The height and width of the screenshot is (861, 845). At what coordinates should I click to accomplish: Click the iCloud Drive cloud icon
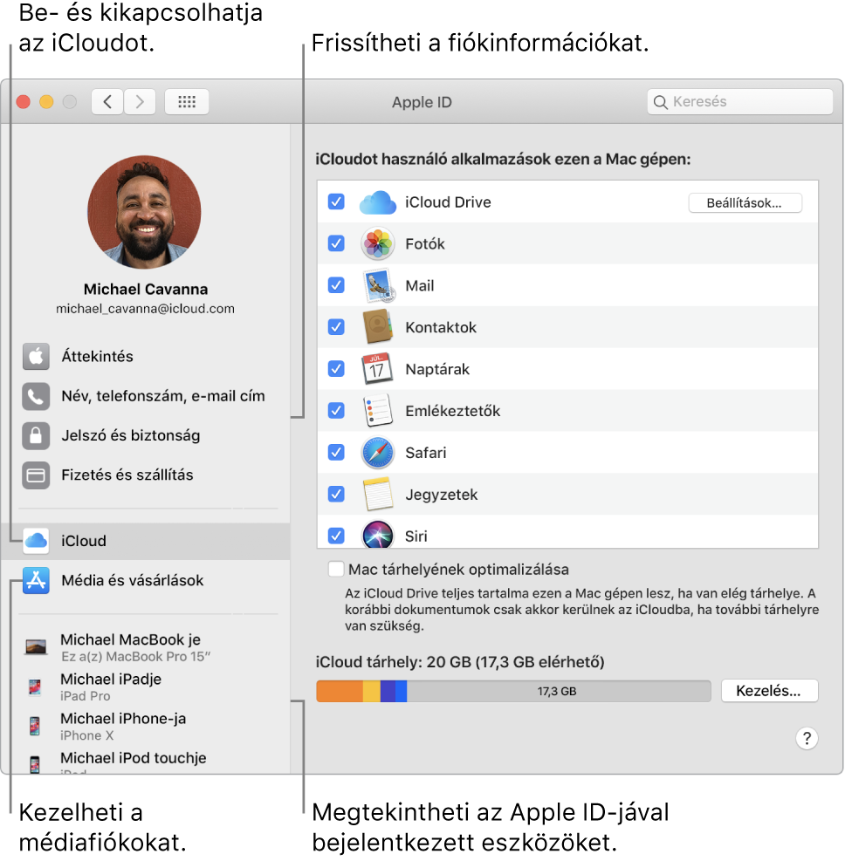[377, 202]
